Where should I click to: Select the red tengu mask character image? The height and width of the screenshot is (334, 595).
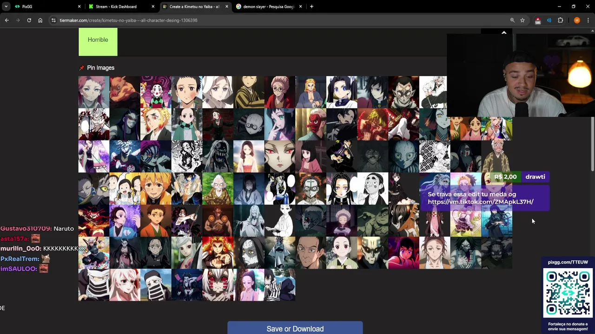coord(311,124)
